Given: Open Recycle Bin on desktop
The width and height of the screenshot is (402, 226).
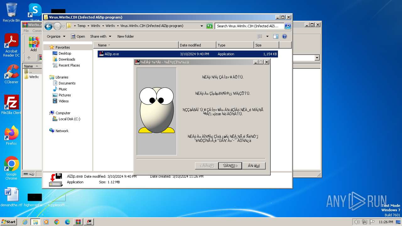Looking at the screenshot, I should (11, 13).
